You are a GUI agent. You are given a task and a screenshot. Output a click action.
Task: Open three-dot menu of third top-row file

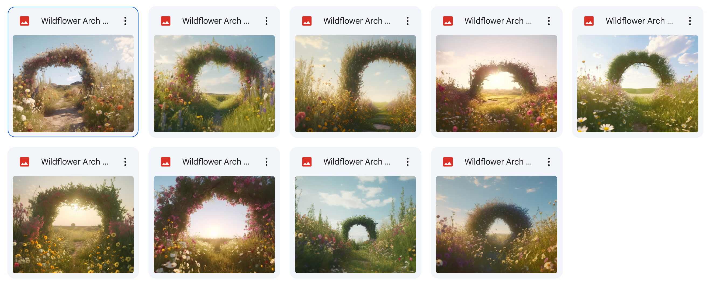(x=408, y=21)
